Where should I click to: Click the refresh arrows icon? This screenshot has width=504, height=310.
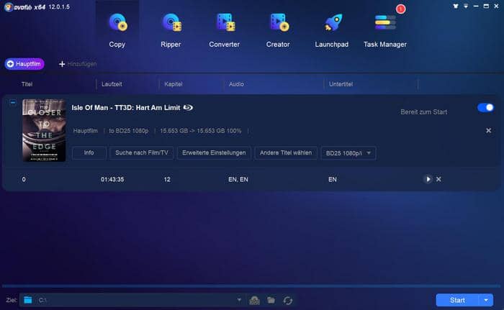pos(288,301)
